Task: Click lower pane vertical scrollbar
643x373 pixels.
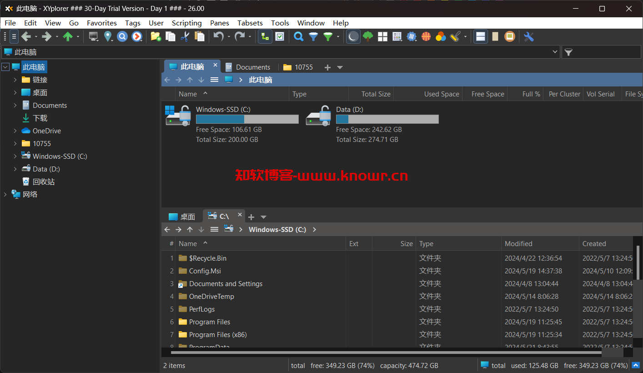Action: point(638,262)
